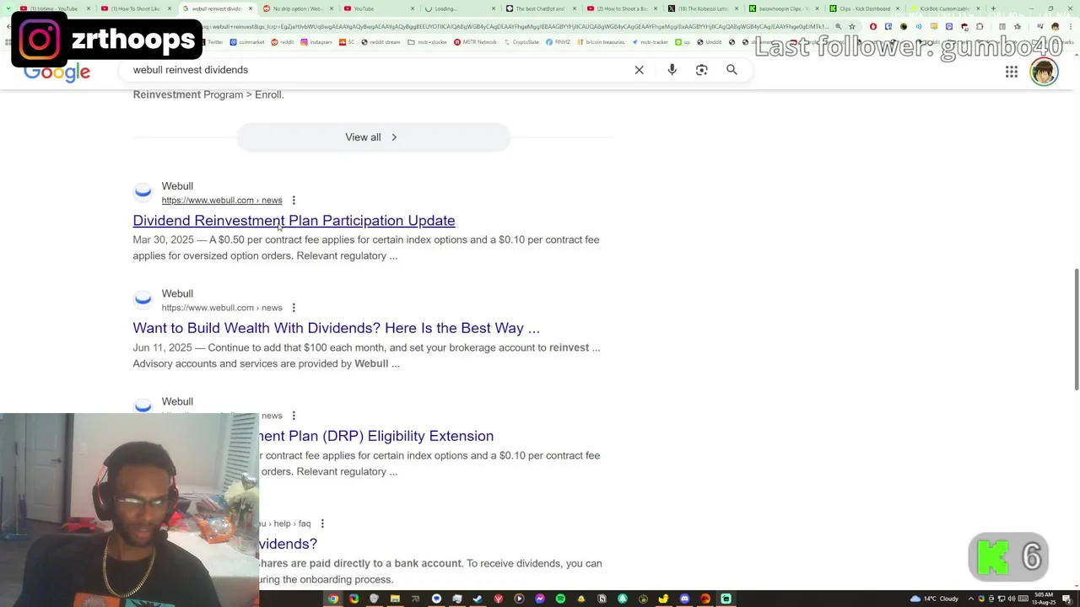This screenshot has height=607, width=1080.
Task: Open the 14°C Cloudy weather widget
Action: (936, 599)
